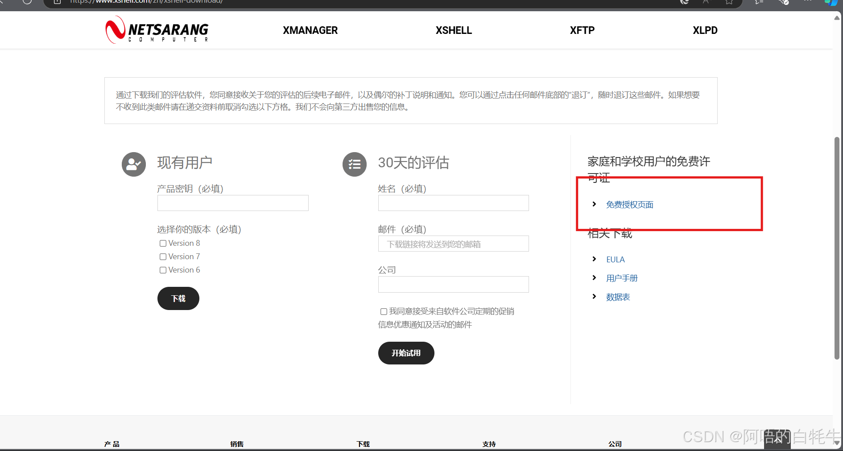This screenshot has height=451, width=843.
Task: Click chevron beside 免费授权页面
Action: (594, 204)
